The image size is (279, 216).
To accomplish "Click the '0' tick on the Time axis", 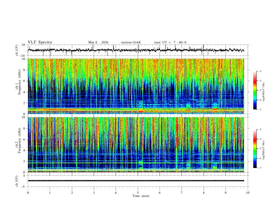I will click(28, 193).
